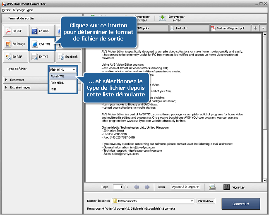Choose the En eBook format
The width and height of the screenshot is (269, 215).
(x=67, y=56)
